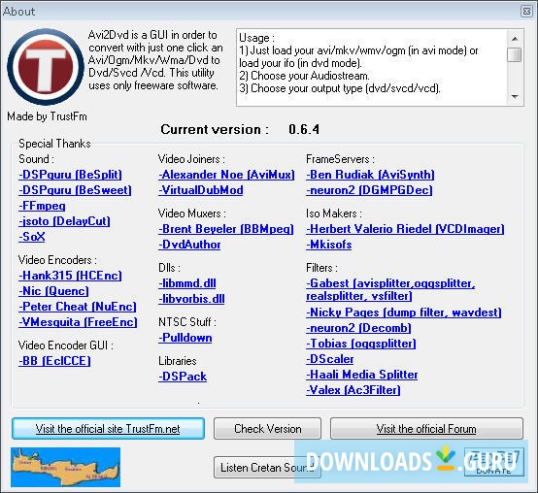Open Alexander Noe (AviMux) link

tap(226, 175)
